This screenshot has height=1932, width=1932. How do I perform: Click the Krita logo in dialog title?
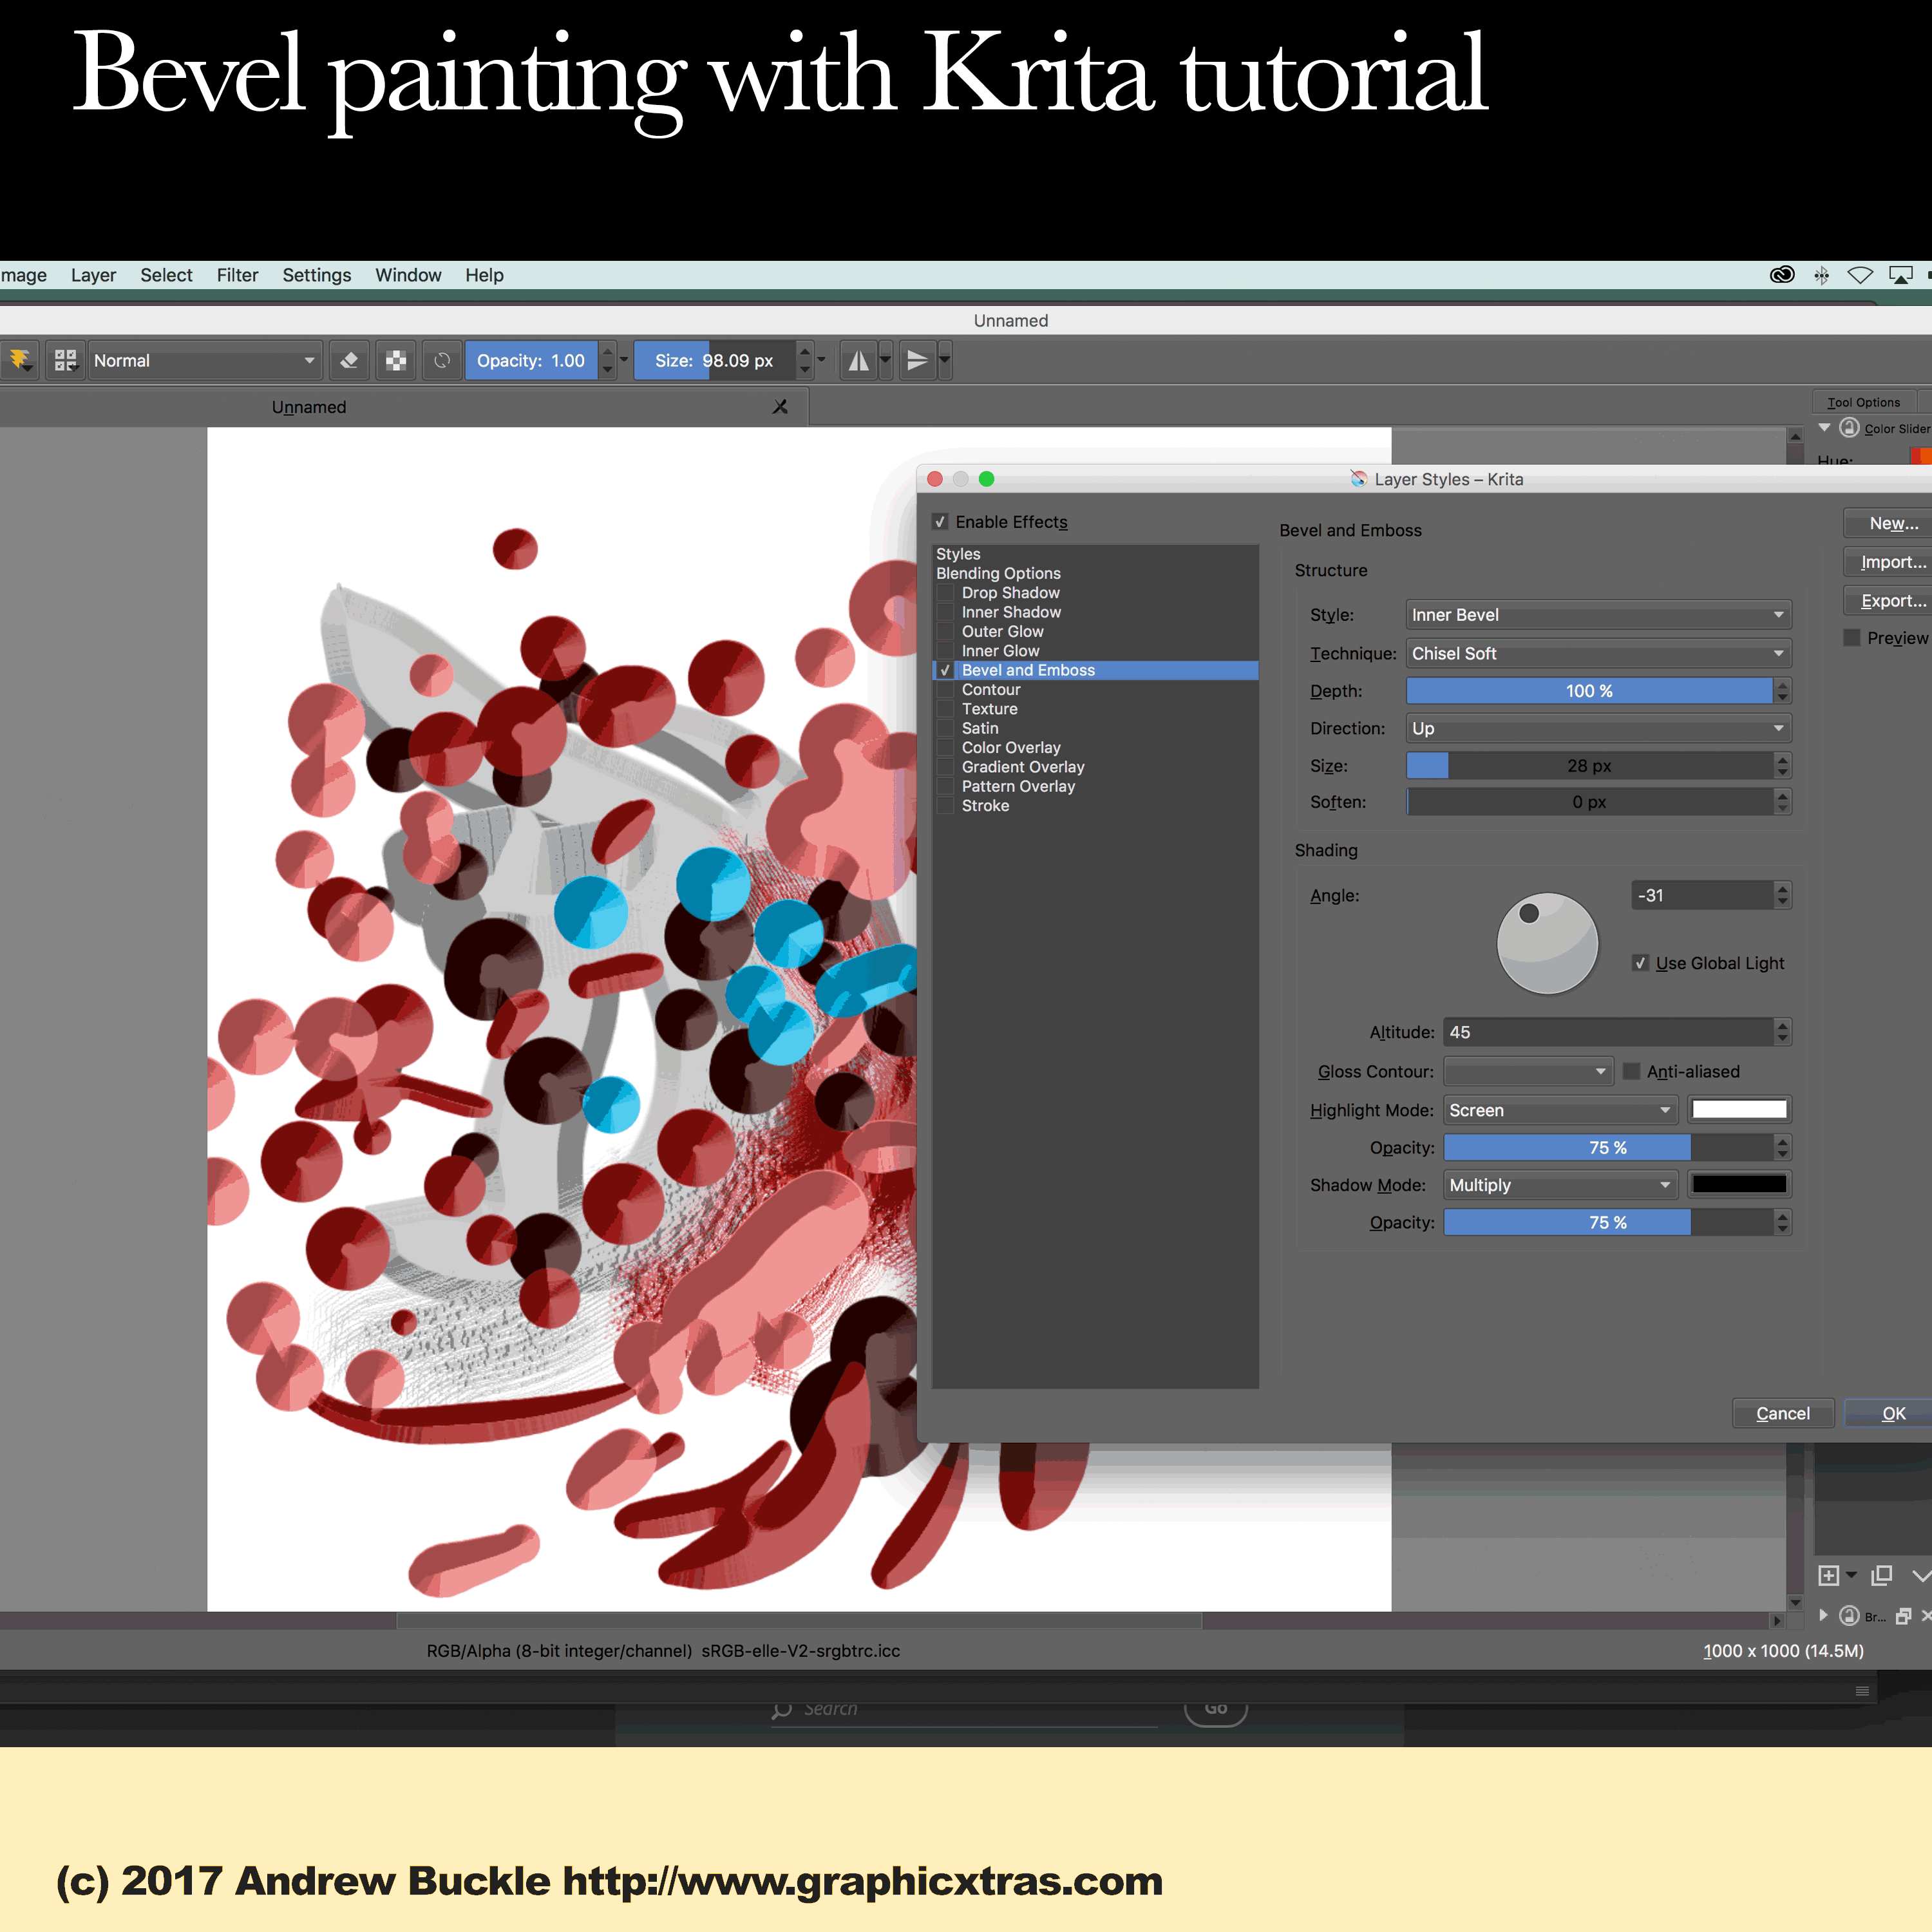point(1358,479)
